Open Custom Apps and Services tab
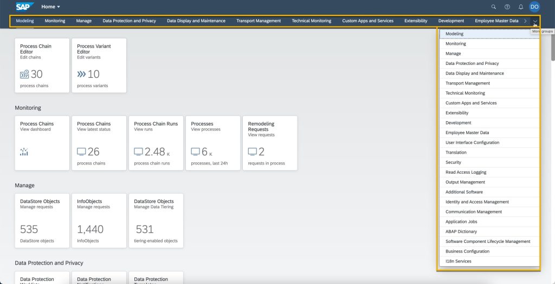The image size is (555, 284). pos(368,21)
